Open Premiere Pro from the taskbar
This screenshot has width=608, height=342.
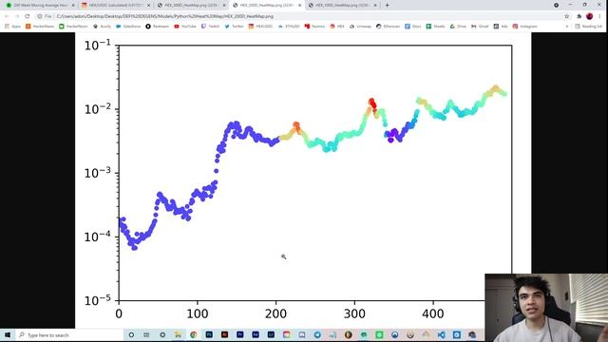[x=240, y=335]
